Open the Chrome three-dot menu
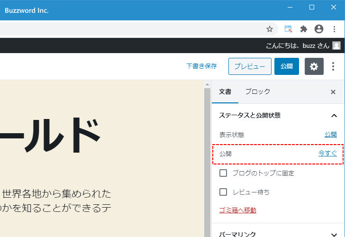Screen dimensions: 345x237 pos(334,29)
